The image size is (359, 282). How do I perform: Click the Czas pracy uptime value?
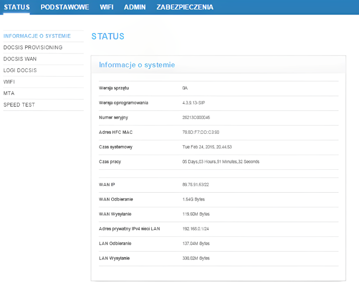pos(221,162)
